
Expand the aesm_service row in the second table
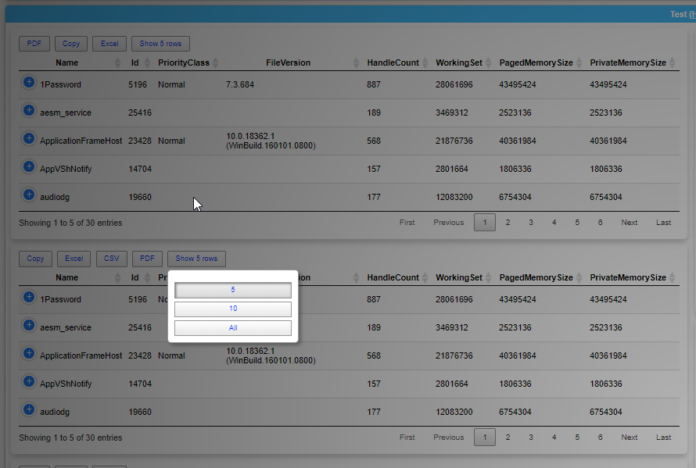pyautogui.click(x=29, y=325)
